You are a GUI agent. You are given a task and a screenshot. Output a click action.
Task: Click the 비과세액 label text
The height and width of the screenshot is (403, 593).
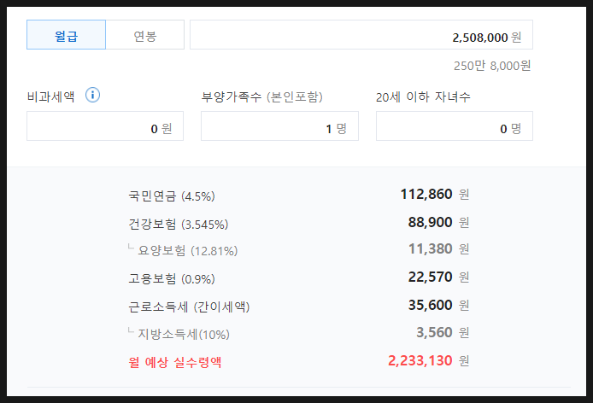click(51, 96)
